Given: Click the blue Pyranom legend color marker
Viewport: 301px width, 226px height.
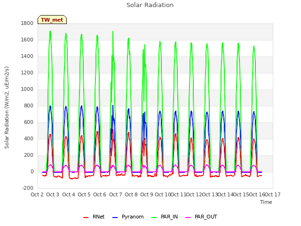Looking at the screenshot, I should point(115,218).
